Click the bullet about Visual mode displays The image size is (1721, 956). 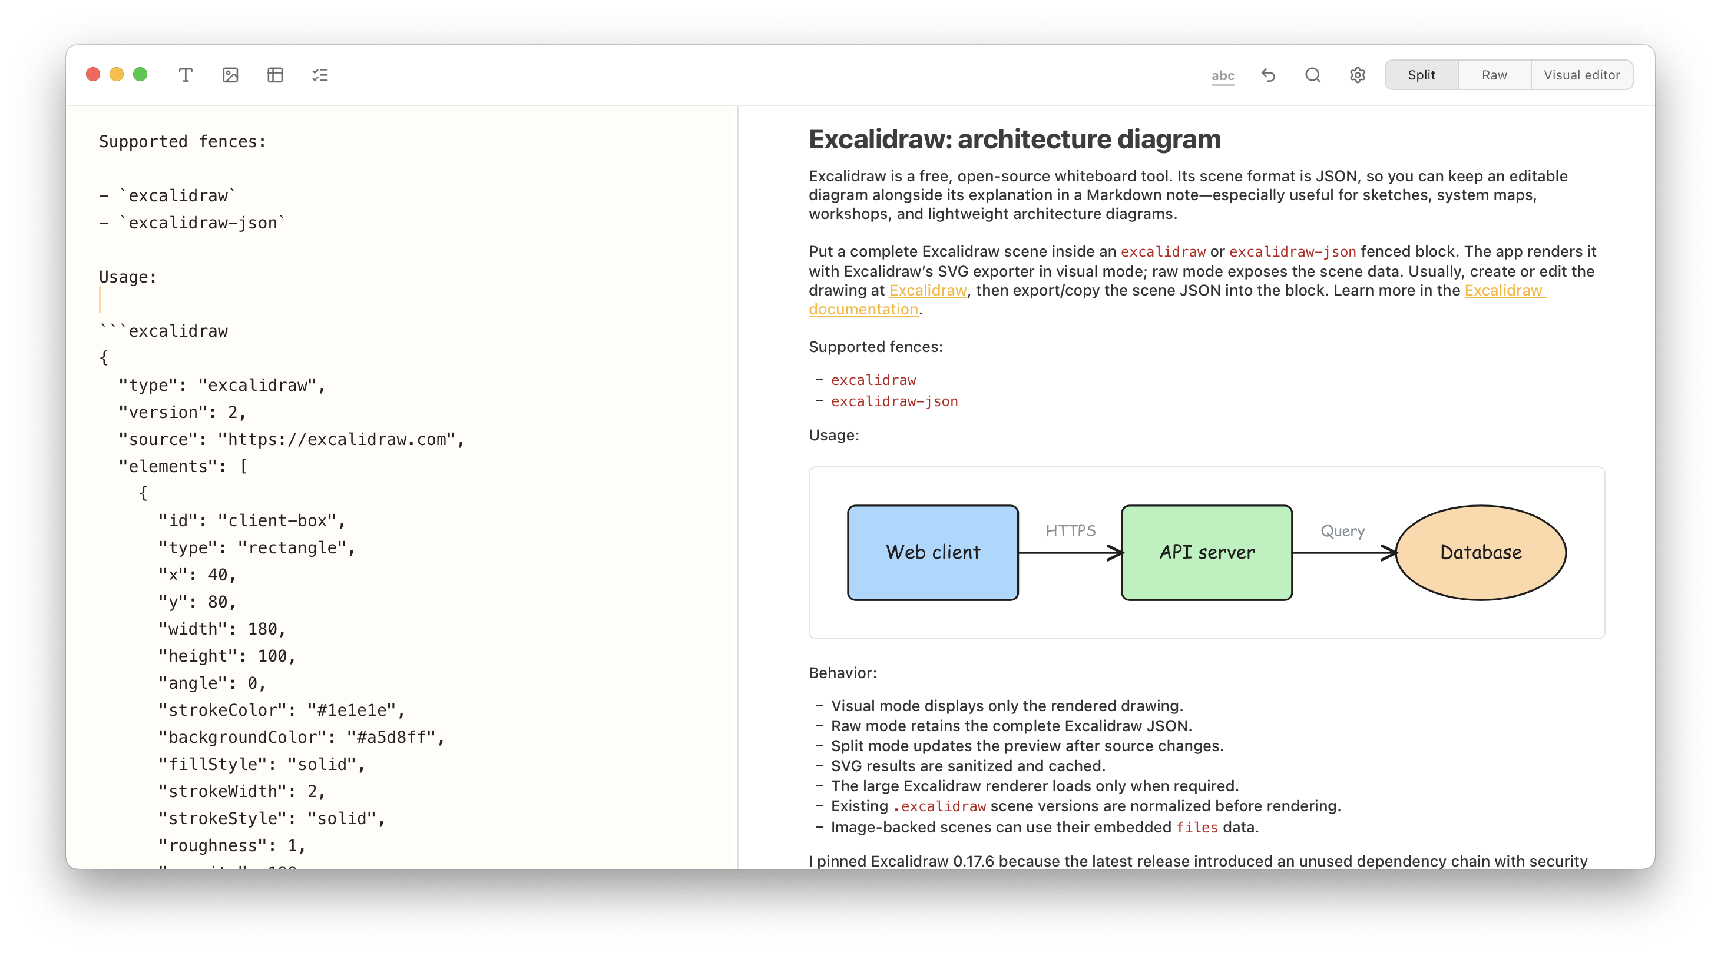click(x=1007, y=706)
